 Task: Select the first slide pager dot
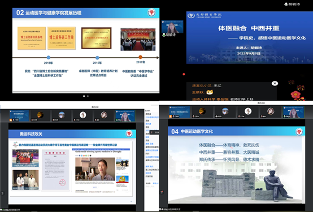tap(84, 96)
